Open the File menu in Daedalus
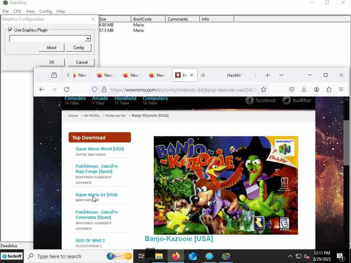This screenshot has width=351, height=263. 5,11
